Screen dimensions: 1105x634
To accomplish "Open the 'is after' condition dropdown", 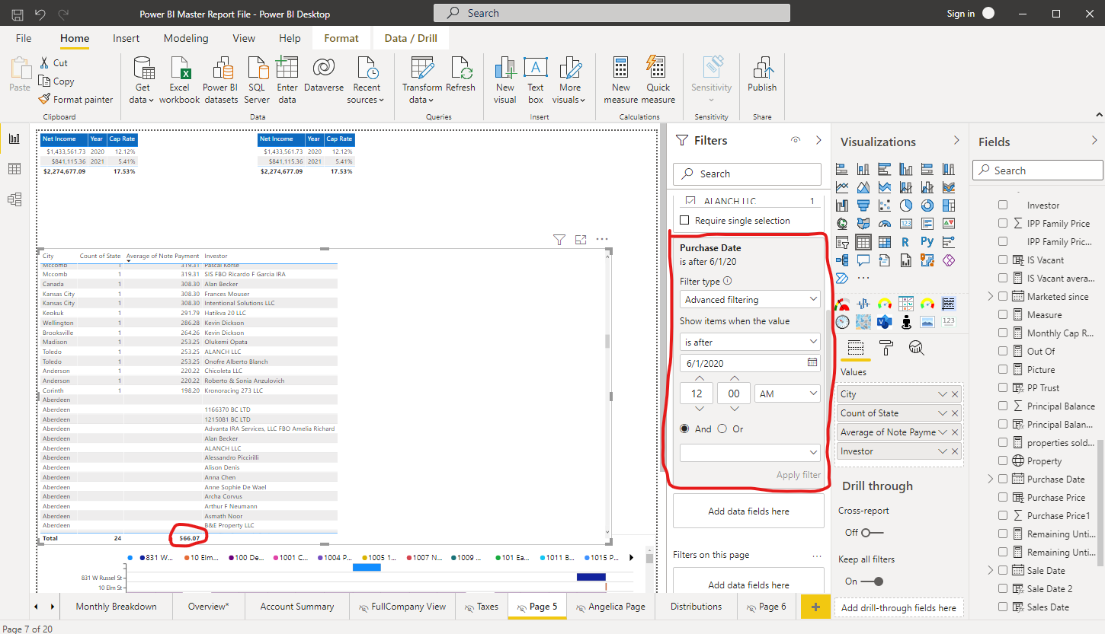I will tap(750, 342).
